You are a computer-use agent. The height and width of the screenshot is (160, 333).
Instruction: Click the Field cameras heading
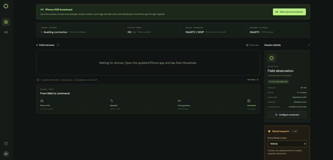click(x=47, y=45)
